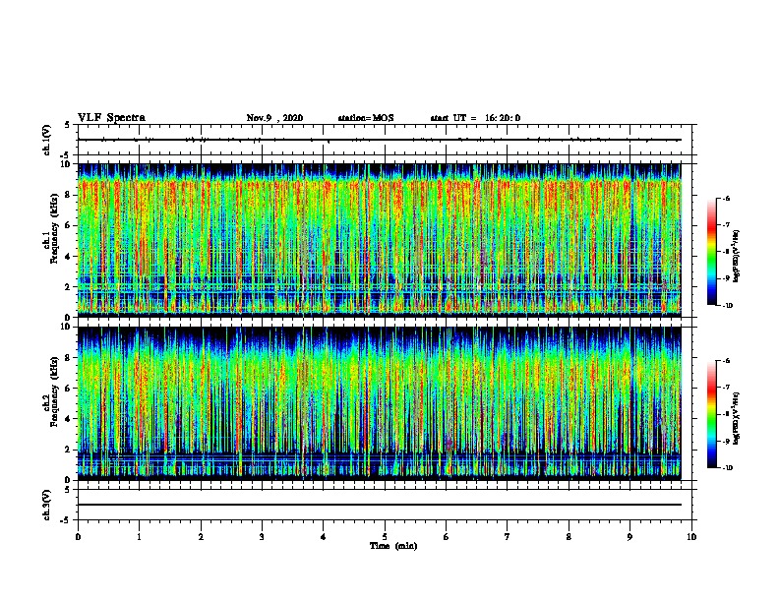Click the 'Time (min)' axis label

pos(393,546)
